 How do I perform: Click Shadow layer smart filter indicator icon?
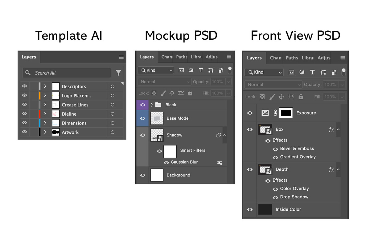[219, 135]
